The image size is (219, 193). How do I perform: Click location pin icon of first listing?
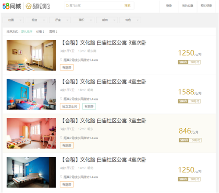(61, 59)
